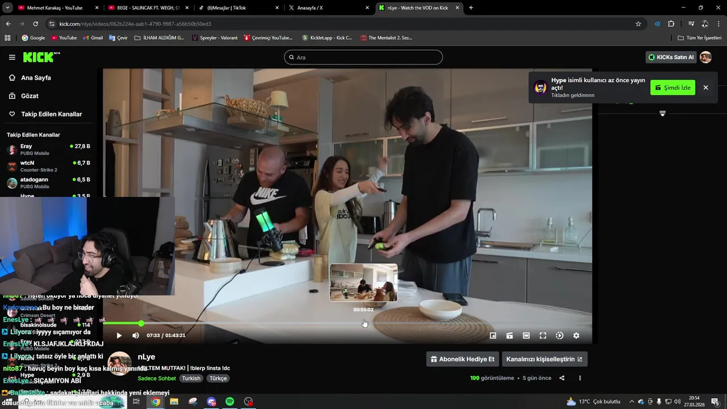
Task: Open Gözat in the sidebar
Action: [x=30, y=96]
